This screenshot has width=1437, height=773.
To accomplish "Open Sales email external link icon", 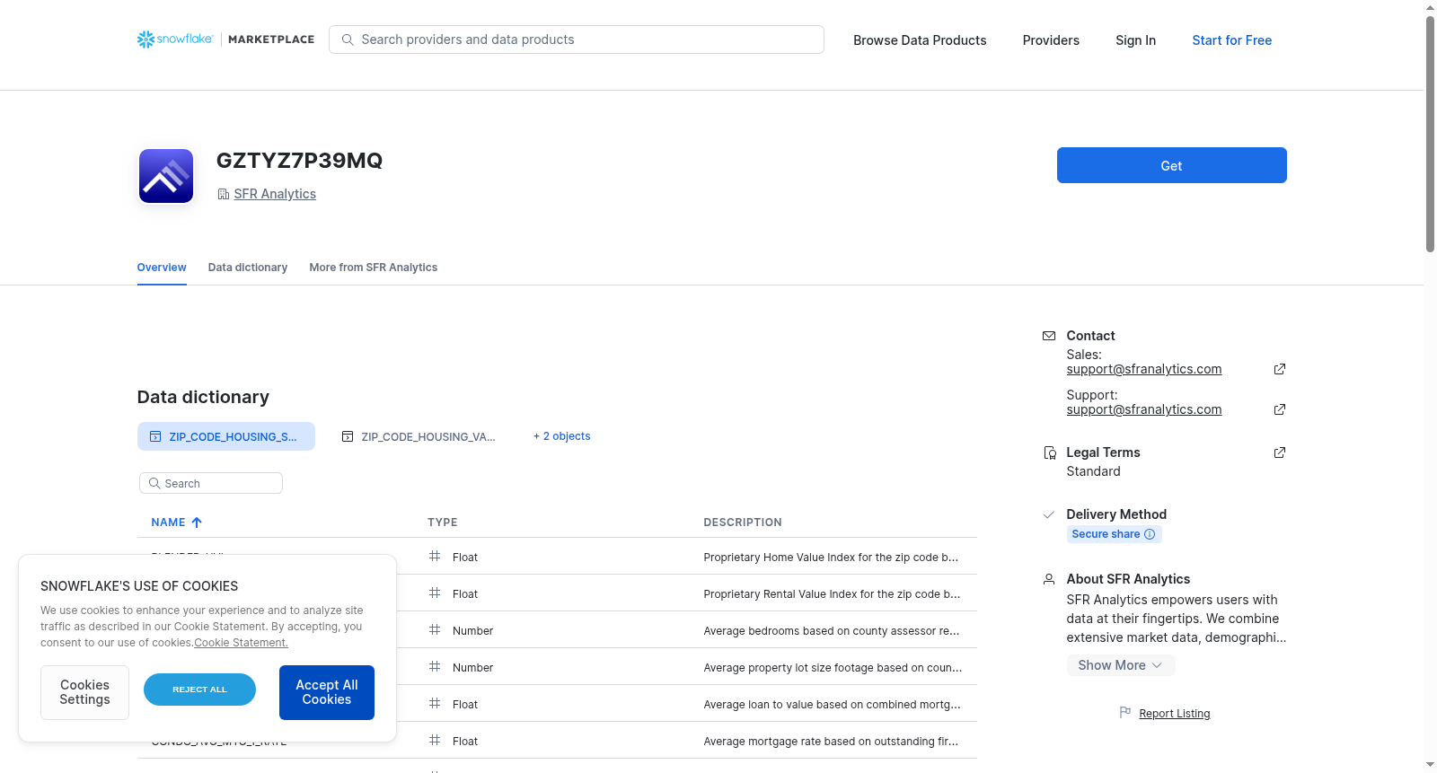I will (x=1280, y=369).
